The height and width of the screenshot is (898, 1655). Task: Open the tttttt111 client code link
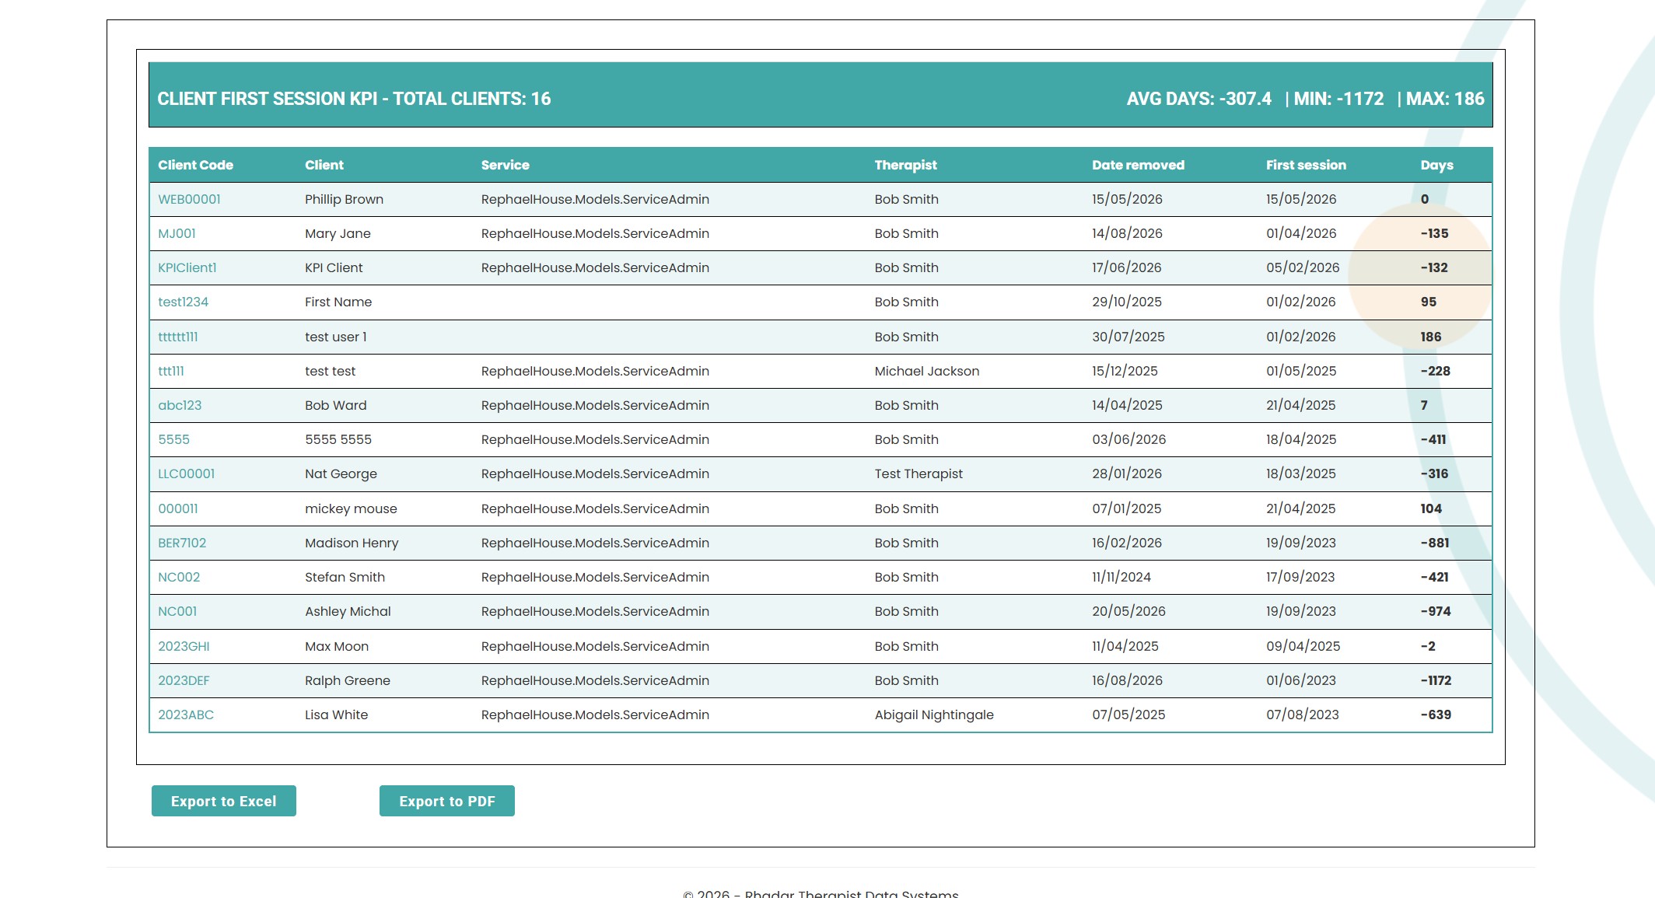click(177, 337)
